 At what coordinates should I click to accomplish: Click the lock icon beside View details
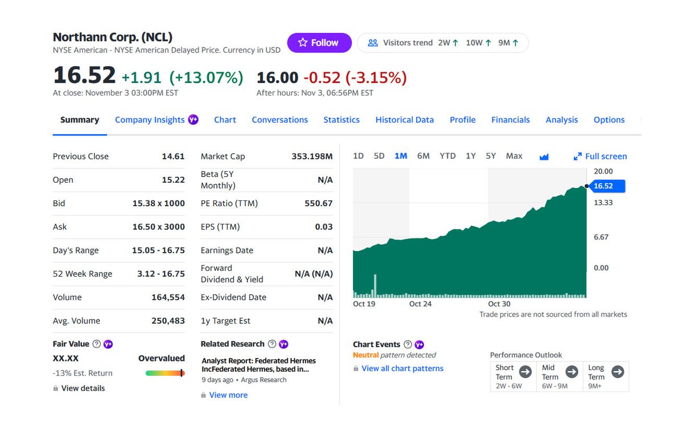point(56,388)
